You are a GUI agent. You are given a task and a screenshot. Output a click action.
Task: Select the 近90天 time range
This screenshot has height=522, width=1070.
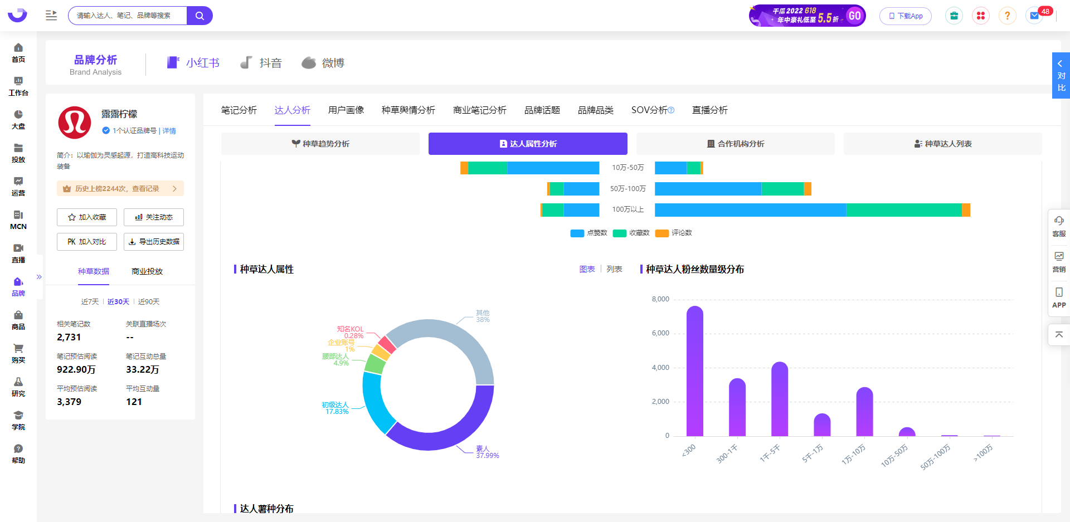[149, 302]
